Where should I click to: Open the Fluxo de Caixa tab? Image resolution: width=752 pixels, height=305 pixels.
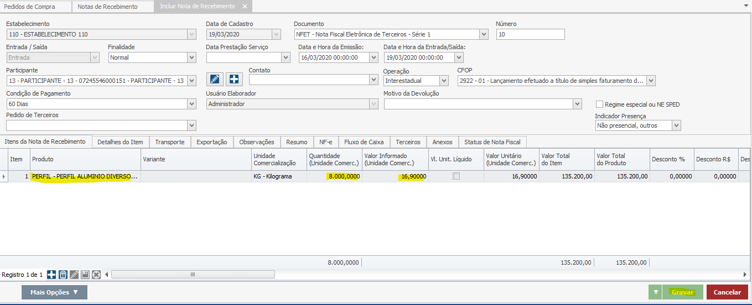tap(364, 142)
